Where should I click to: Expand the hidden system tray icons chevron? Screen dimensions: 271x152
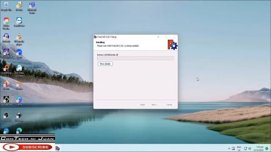(229, 149)
